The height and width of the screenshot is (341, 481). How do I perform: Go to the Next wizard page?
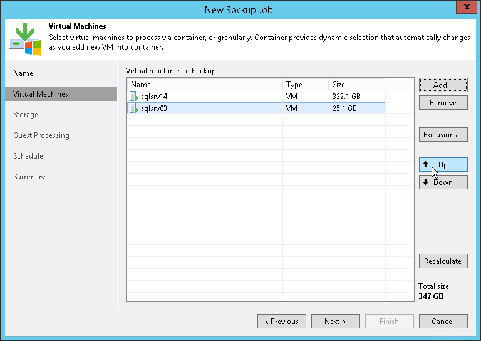(335, 322)
